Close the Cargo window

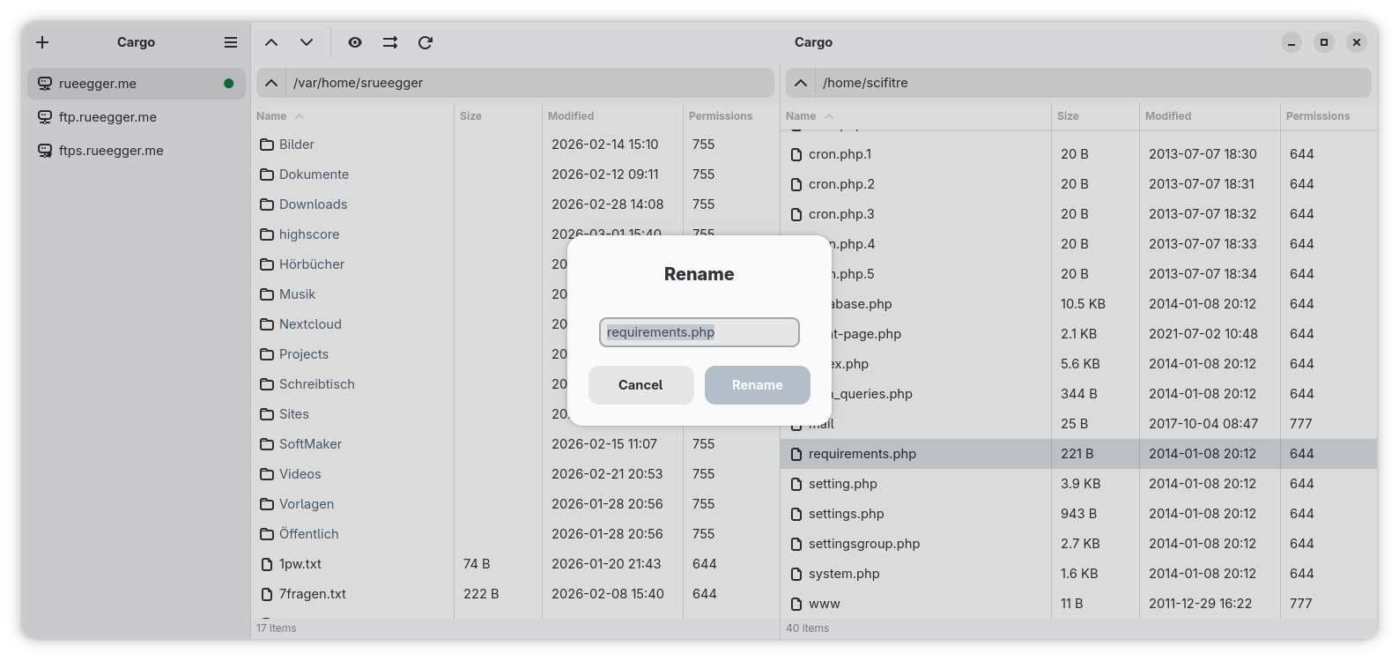click(x=1357, y=42)
